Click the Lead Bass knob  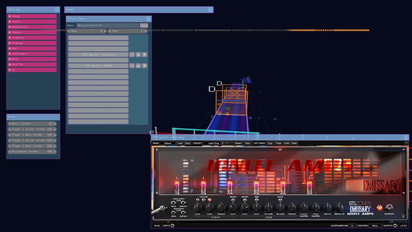[x=257, y=208]
